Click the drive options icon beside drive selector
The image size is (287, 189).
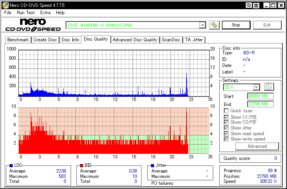click(214, 25)
